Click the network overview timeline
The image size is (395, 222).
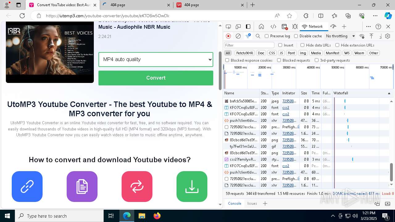(309, 76)
